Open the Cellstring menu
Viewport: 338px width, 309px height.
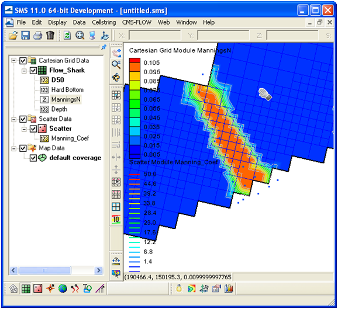[x=104, y=22]
